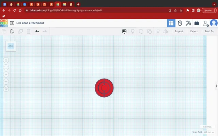This screenshot has width=218, height=136.
Task: Click Home view button
Action: 6,60
